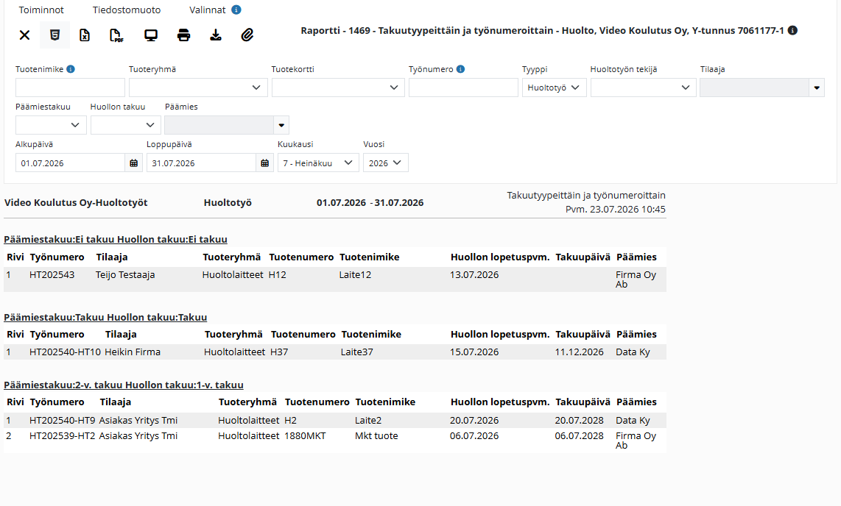The image size is (841, 506).
Task: Select work number HT202539-HT2
Action: (x=62, y=436)
